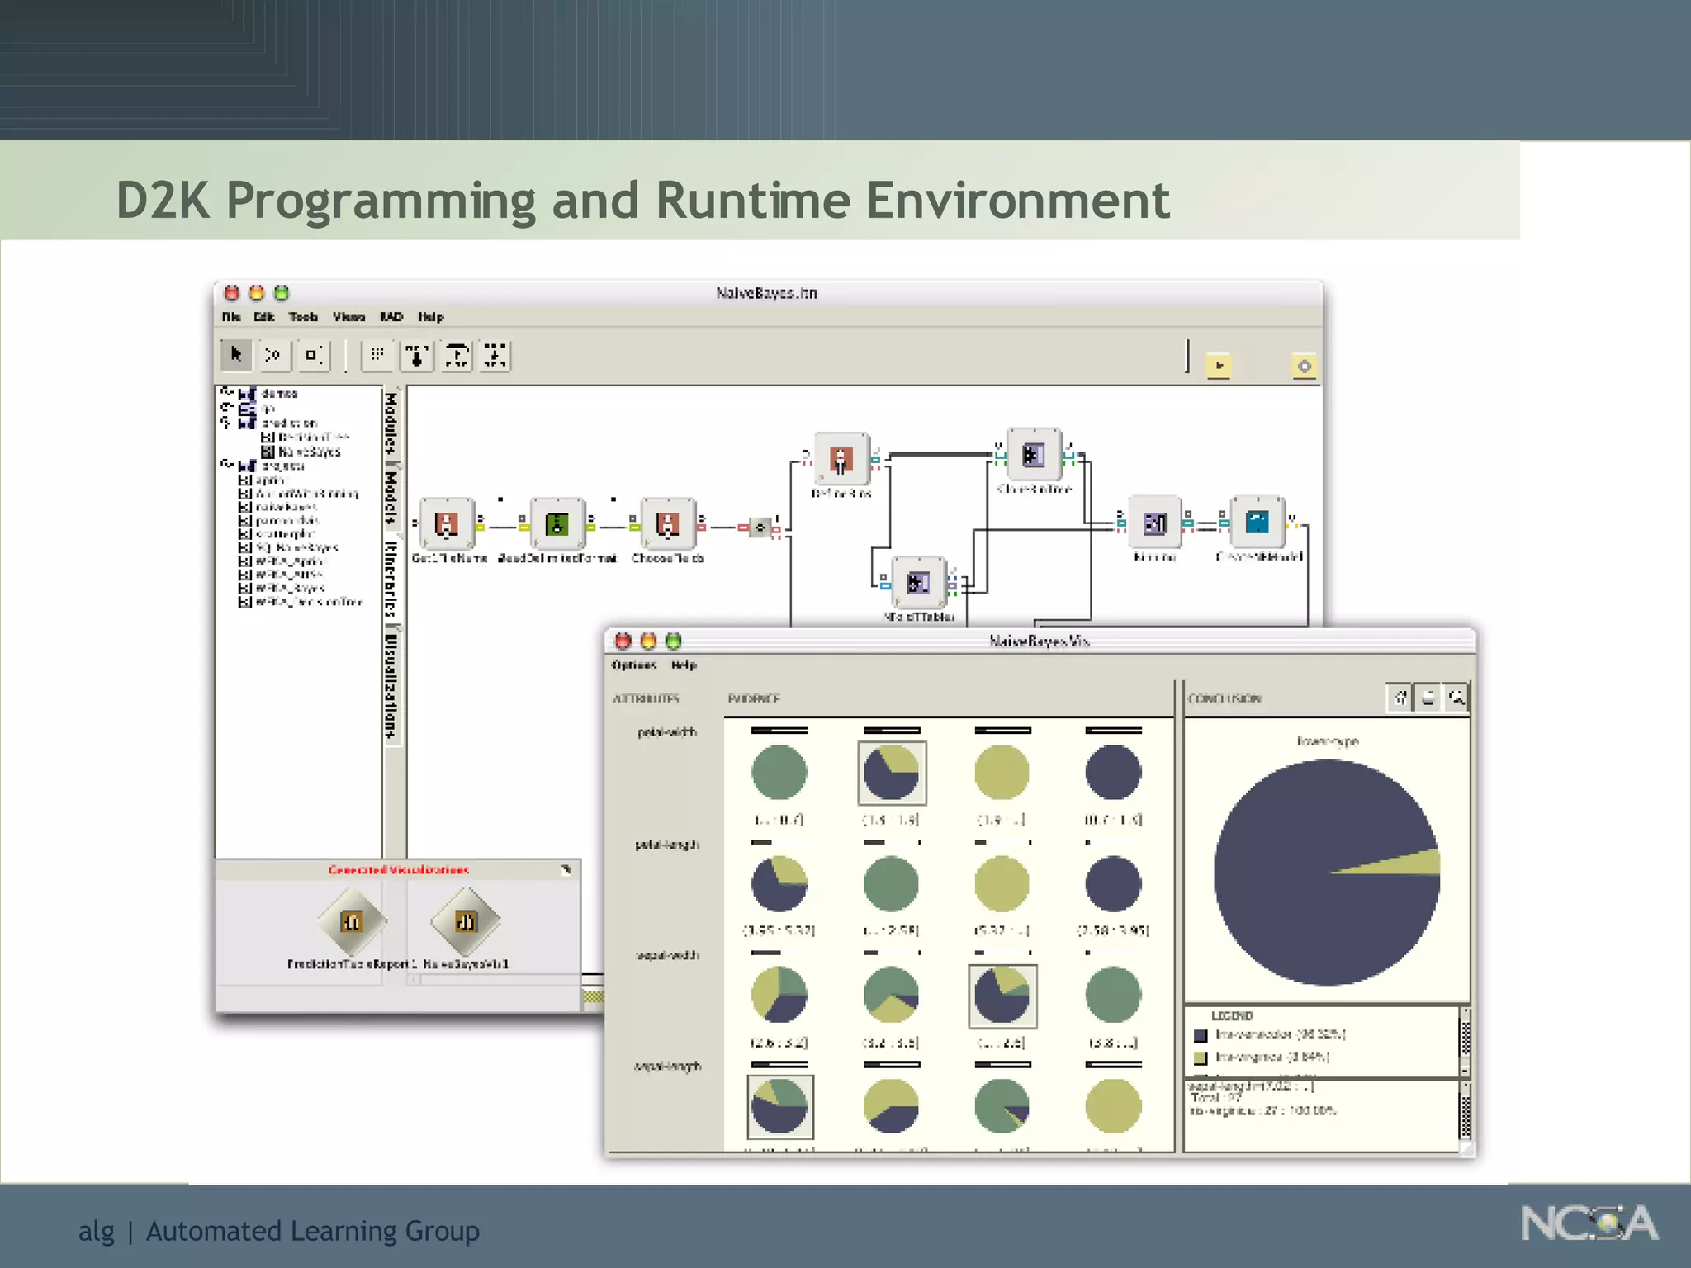
Task: Switch to the Visualizations vertical tab
Action: [392, 685]
